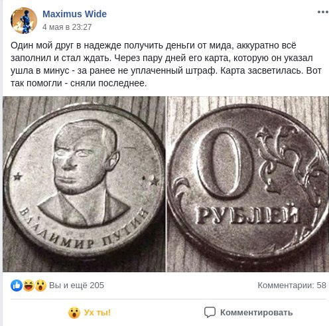Open Maximus Wide profile link

point(74,14)
